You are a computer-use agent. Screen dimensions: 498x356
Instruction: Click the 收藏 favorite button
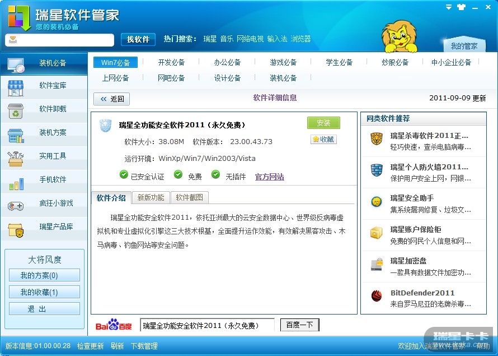point(323,140)
